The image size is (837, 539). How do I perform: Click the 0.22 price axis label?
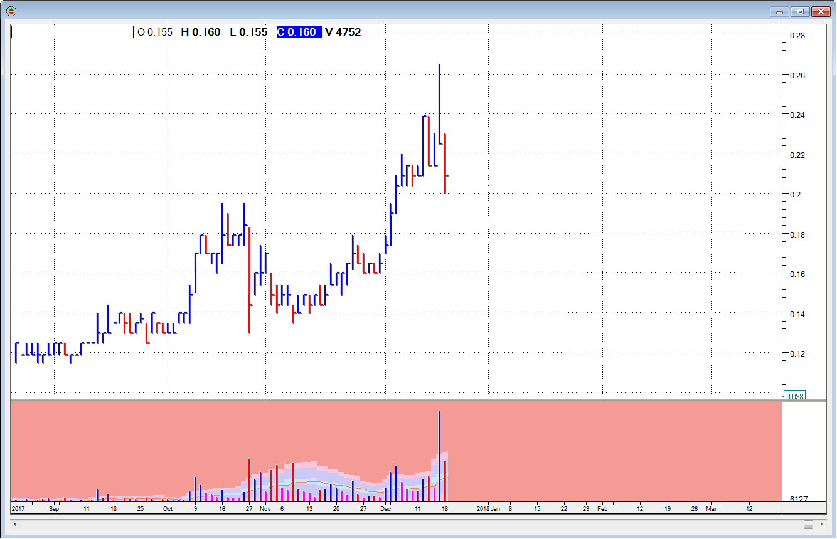point(798,155)
